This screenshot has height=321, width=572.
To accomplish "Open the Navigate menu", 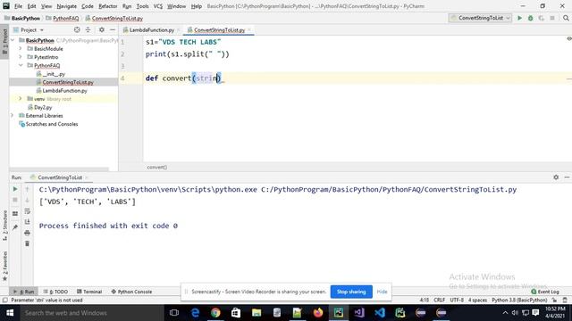I will tap(67, 6).
